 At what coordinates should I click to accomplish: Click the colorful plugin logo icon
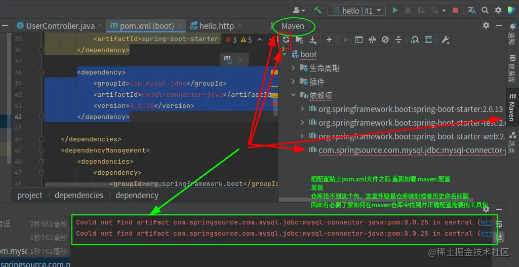point(511,10)
